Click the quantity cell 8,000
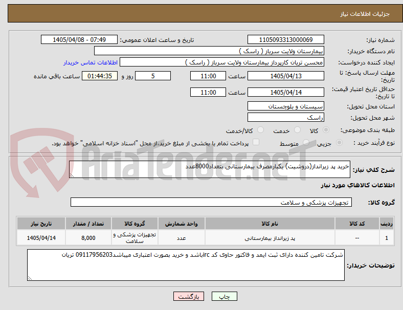403x310 pixels. point(88,238)
